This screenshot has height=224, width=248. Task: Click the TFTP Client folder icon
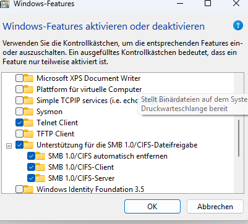28,134
